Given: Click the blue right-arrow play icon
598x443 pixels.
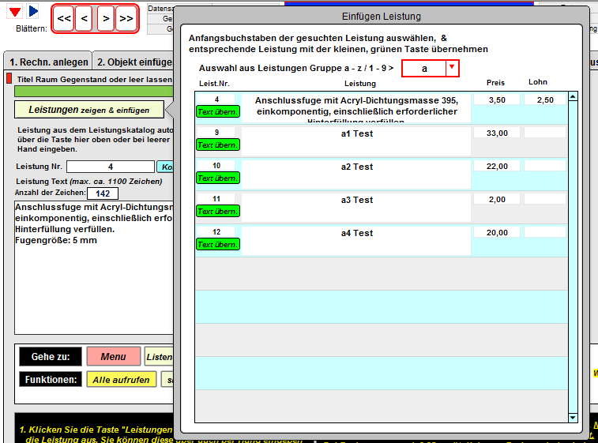Looking at the screenshot, I should pos(33,11).
